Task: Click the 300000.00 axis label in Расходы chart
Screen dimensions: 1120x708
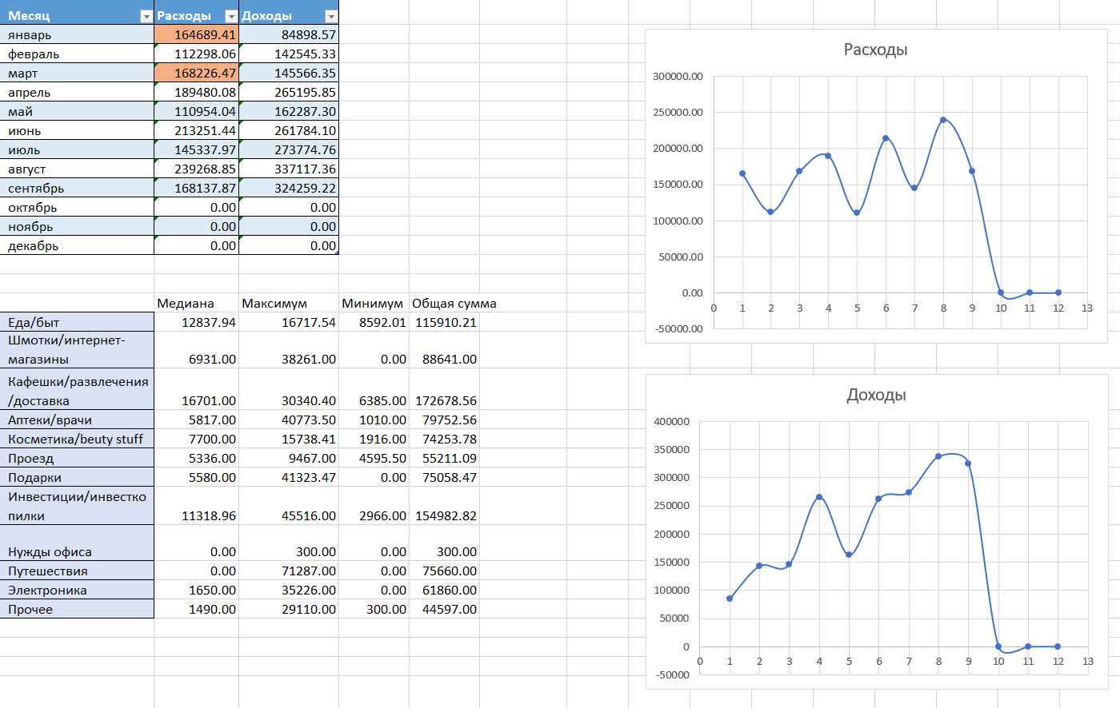Action: (678, 76)
